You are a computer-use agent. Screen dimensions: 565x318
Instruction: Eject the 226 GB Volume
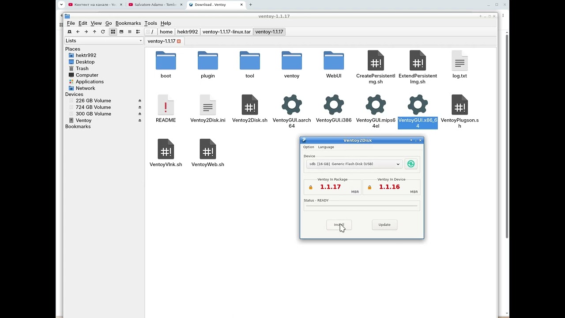tap(140, 101)
